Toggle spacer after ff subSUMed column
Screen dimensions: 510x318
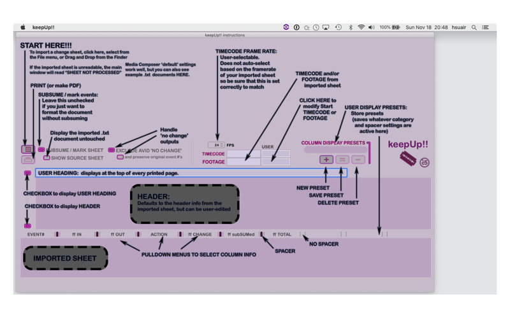click(x=262, y=234)
